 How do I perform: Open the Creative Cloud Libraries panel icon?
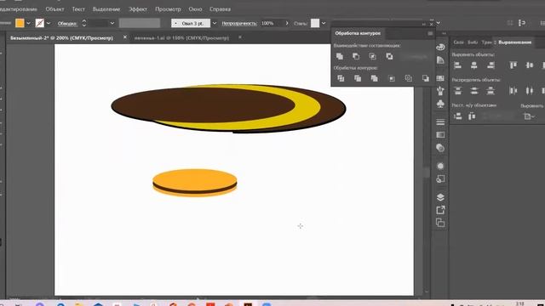point(440,48)
